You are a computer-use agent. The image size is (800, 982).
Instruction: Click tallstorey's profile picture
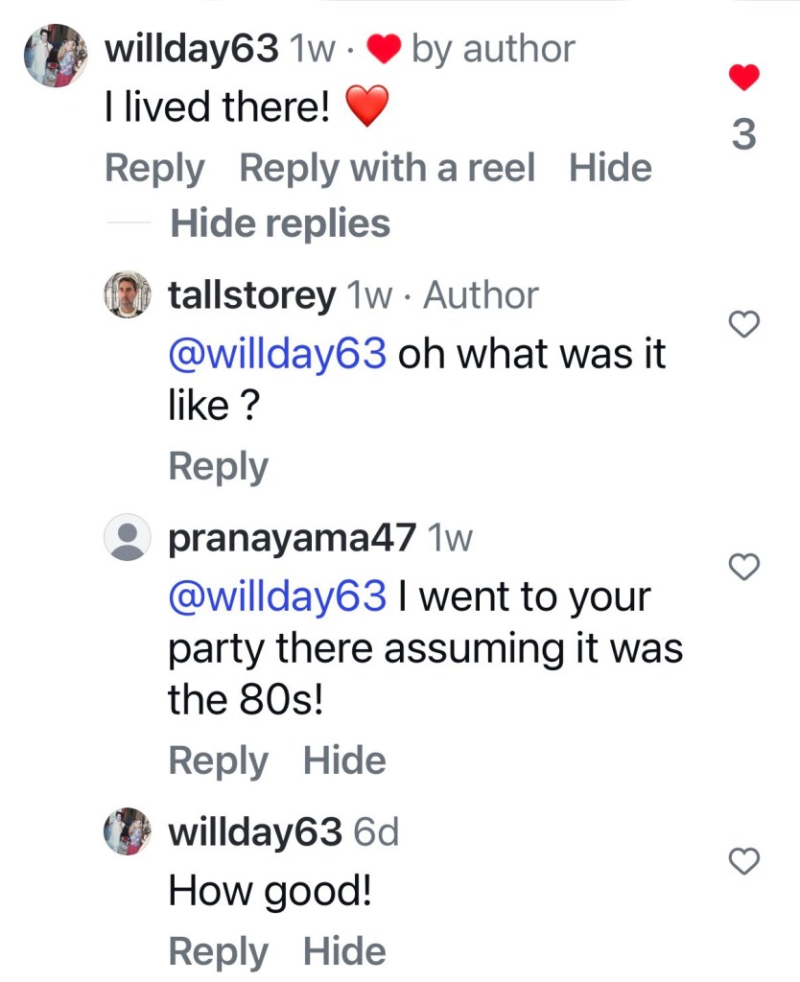[x=128, y=295]
